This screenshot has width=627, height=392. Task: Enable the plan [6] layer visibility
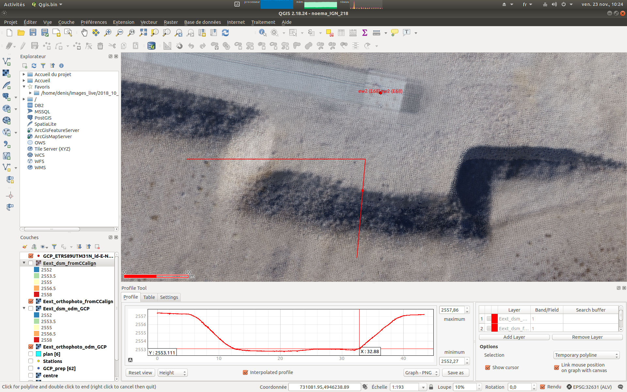tap(31, 354)
